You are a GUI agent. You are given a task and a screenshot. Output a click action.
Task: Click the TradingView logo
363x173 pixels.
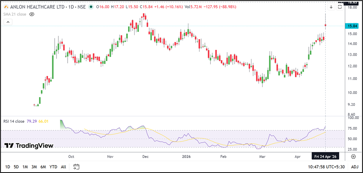click(x=29, y=145)
